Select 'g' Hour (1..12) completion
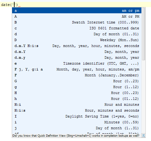The width and height of the screenshot is (151, 141). [77, 87]
